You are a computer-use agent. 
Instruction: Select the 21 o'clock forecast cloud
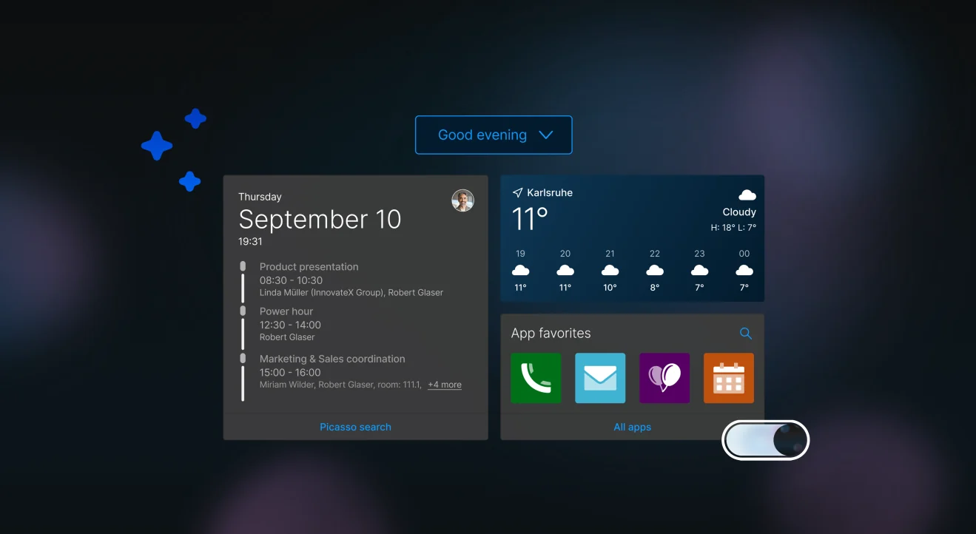610,270
